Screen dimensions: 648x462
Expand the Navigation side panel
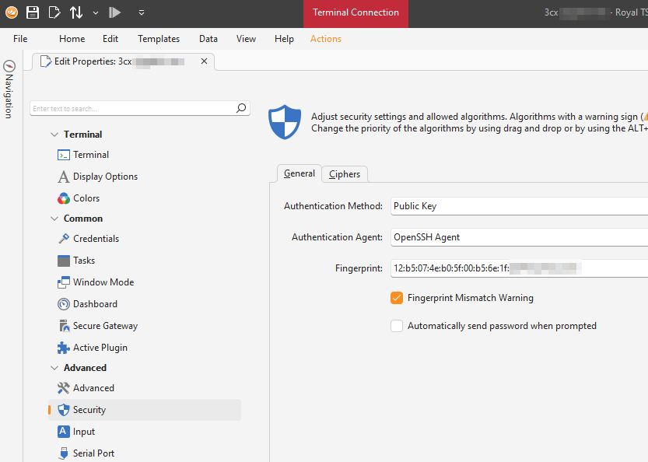click(9, 89)
